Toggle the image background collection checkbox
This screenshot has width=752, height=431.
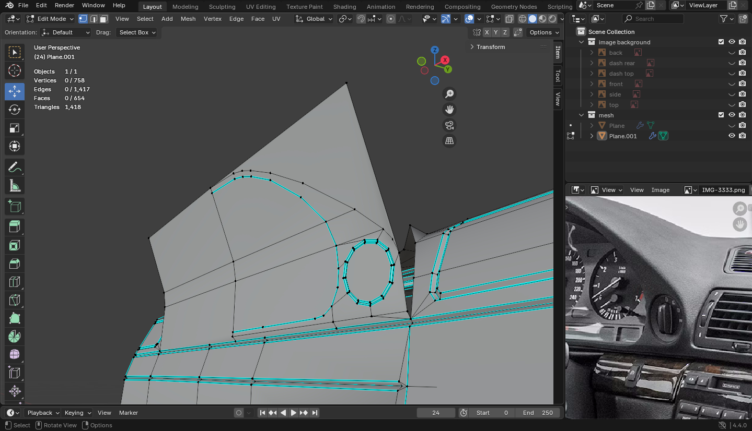721,42
